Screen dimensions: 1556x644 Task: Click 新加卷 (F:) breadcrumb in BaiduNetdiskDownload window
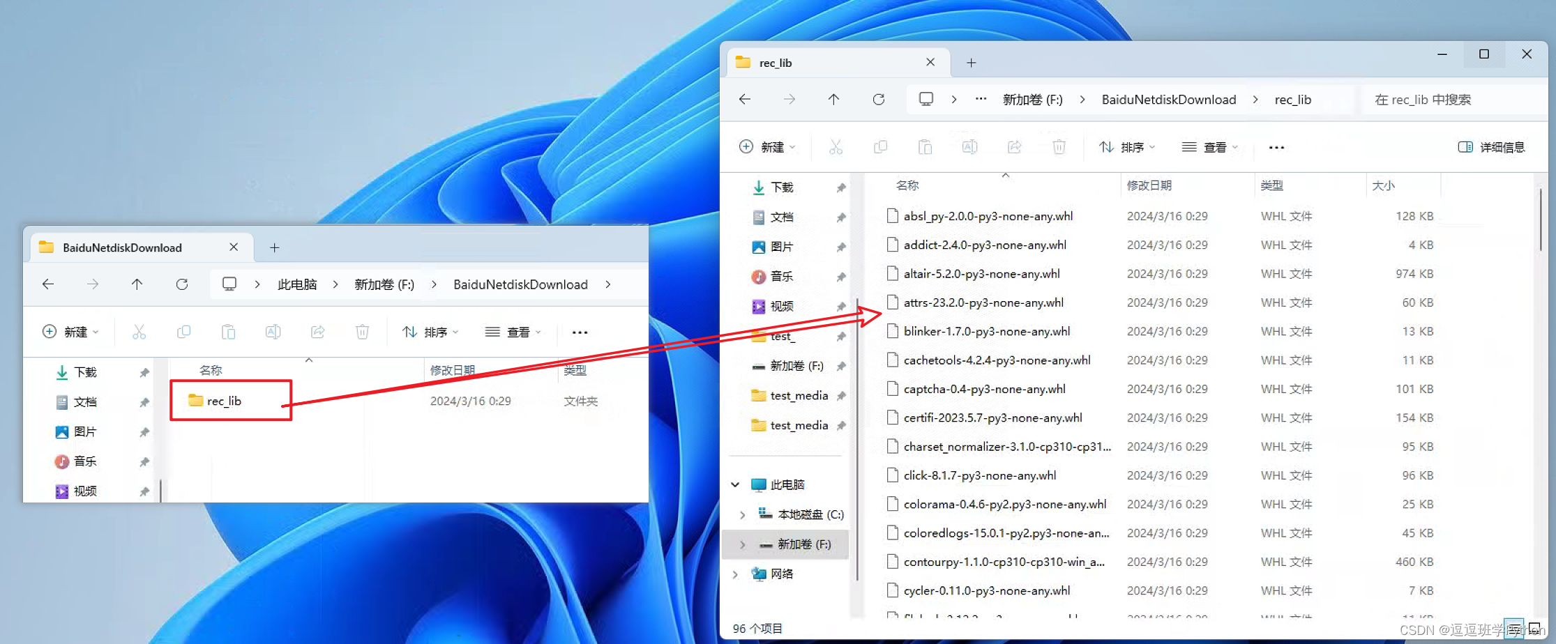tap(384, 284)
